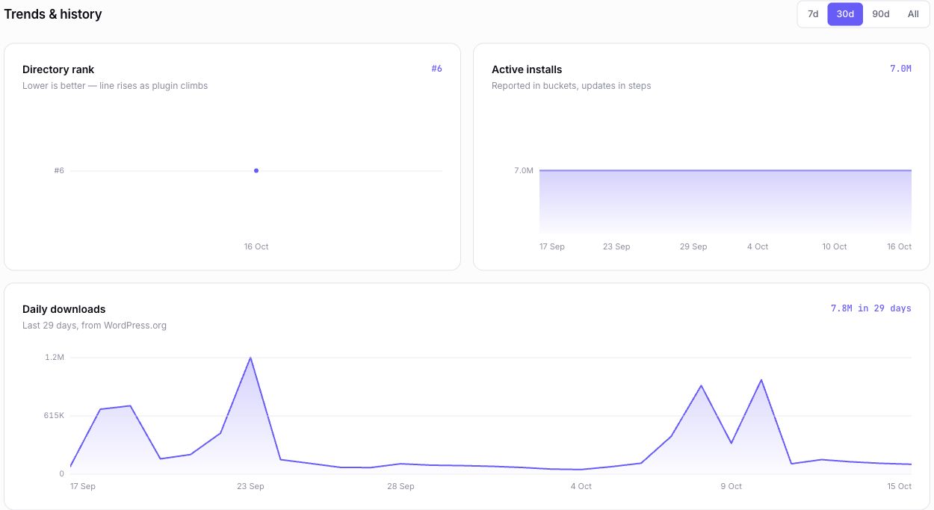Image resolution: width=934 pixels, height=510 pixels.
Task: Click '4 Oct' label in Daily downloads chart
Action: coord(581,486)
